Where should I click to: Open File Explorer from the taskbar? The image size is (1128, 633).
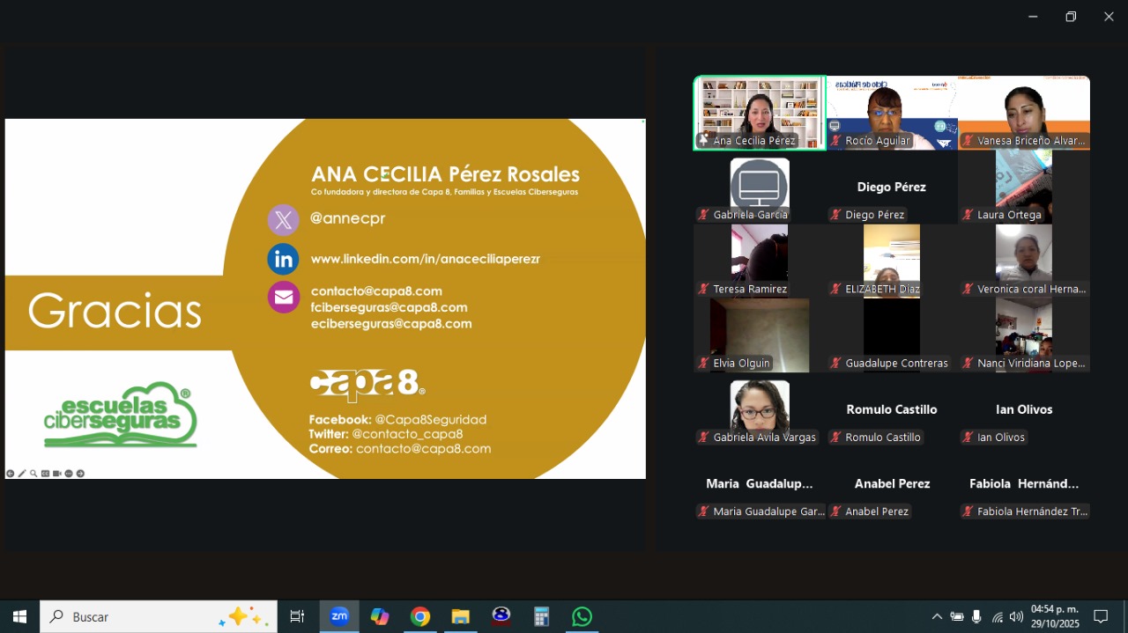click(461, 616)
